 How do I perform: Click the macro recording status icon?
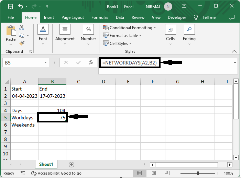point(23,173)
